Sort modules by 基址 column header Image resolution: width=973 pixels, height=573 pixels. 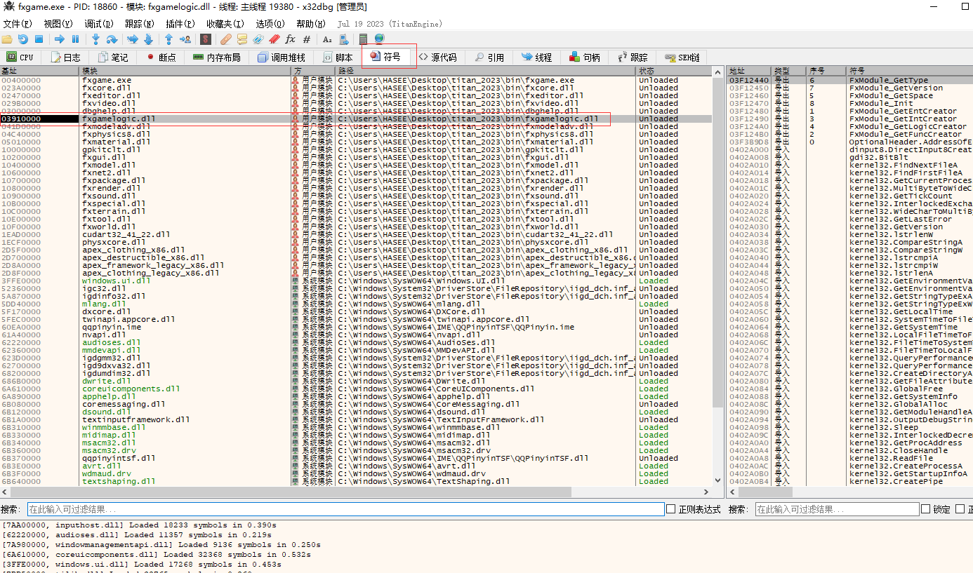[40, 71]
